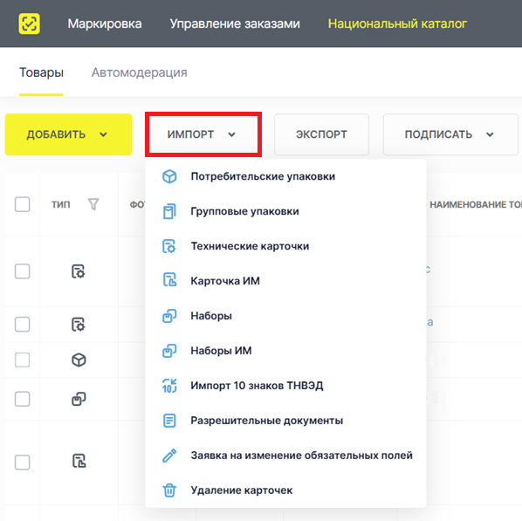Viewport: 522px width, 521px height.
Task: Check the second technical card row checkbox
Action: click(x=23, y=325)
